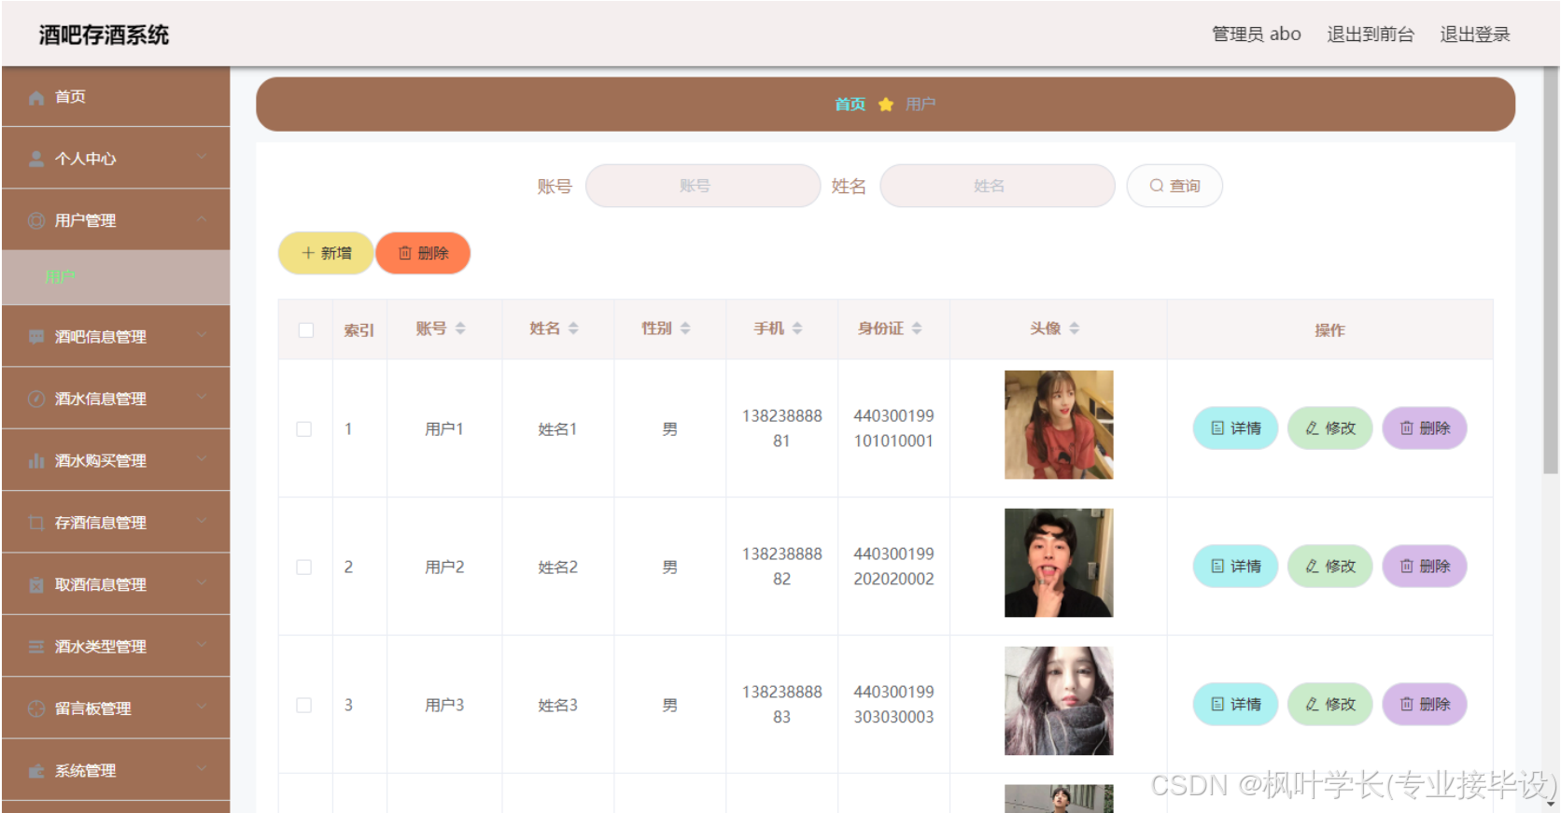Sort by 账号 column arrows

click(x=460, y=329)
